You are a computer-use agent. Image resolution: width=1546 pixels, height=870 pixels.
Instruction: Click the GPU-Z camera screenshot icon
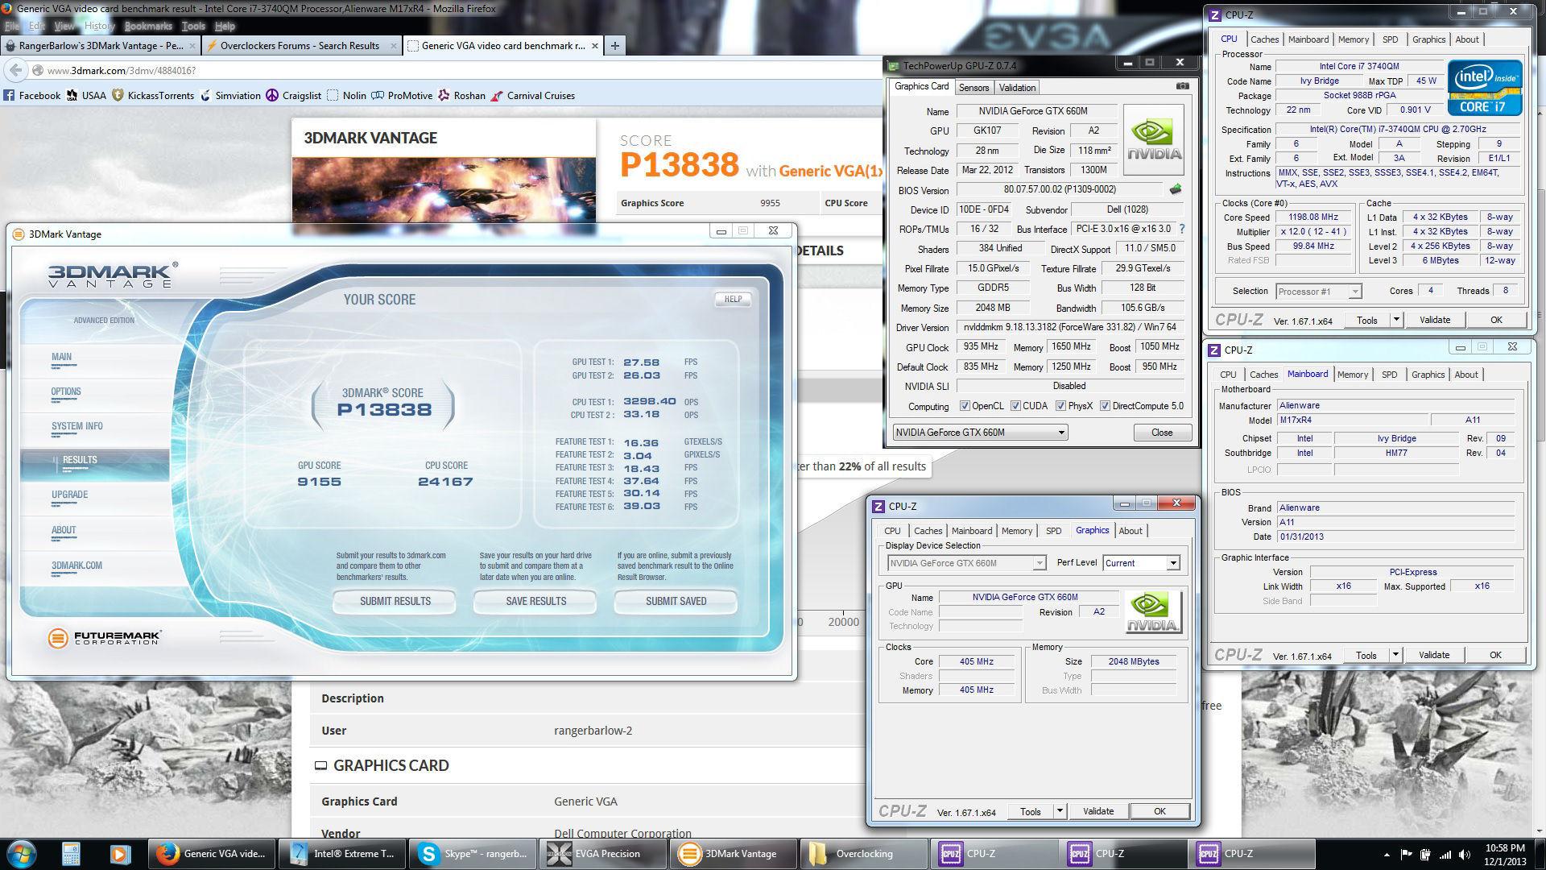[1182, 86]
